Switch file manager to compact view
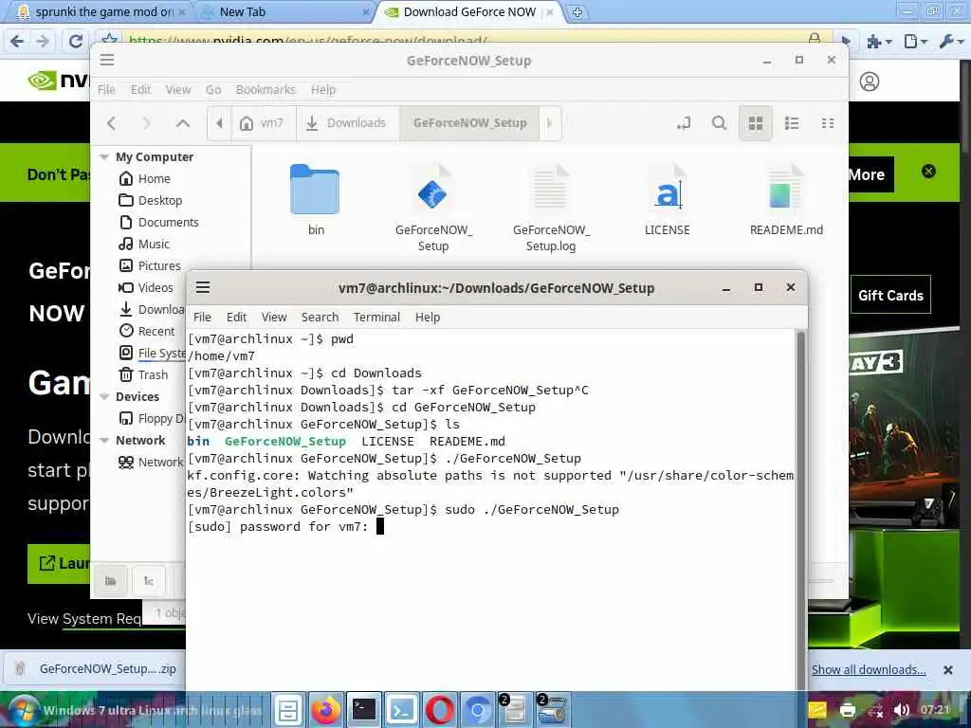971x728 pixels. coord(827,123)
